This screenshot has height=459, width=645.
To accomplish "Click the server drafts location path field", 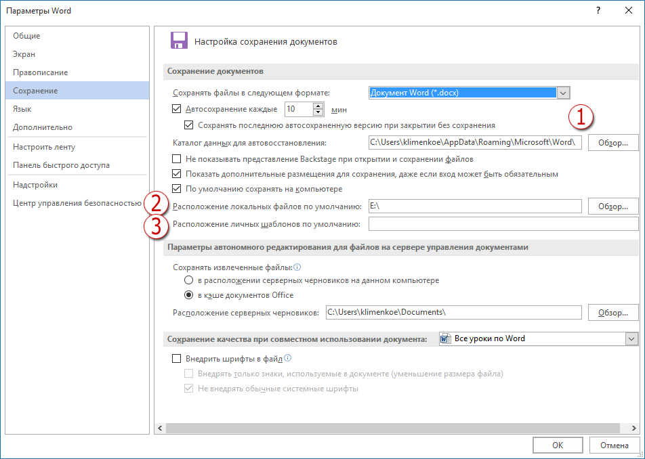I will 454,312.
